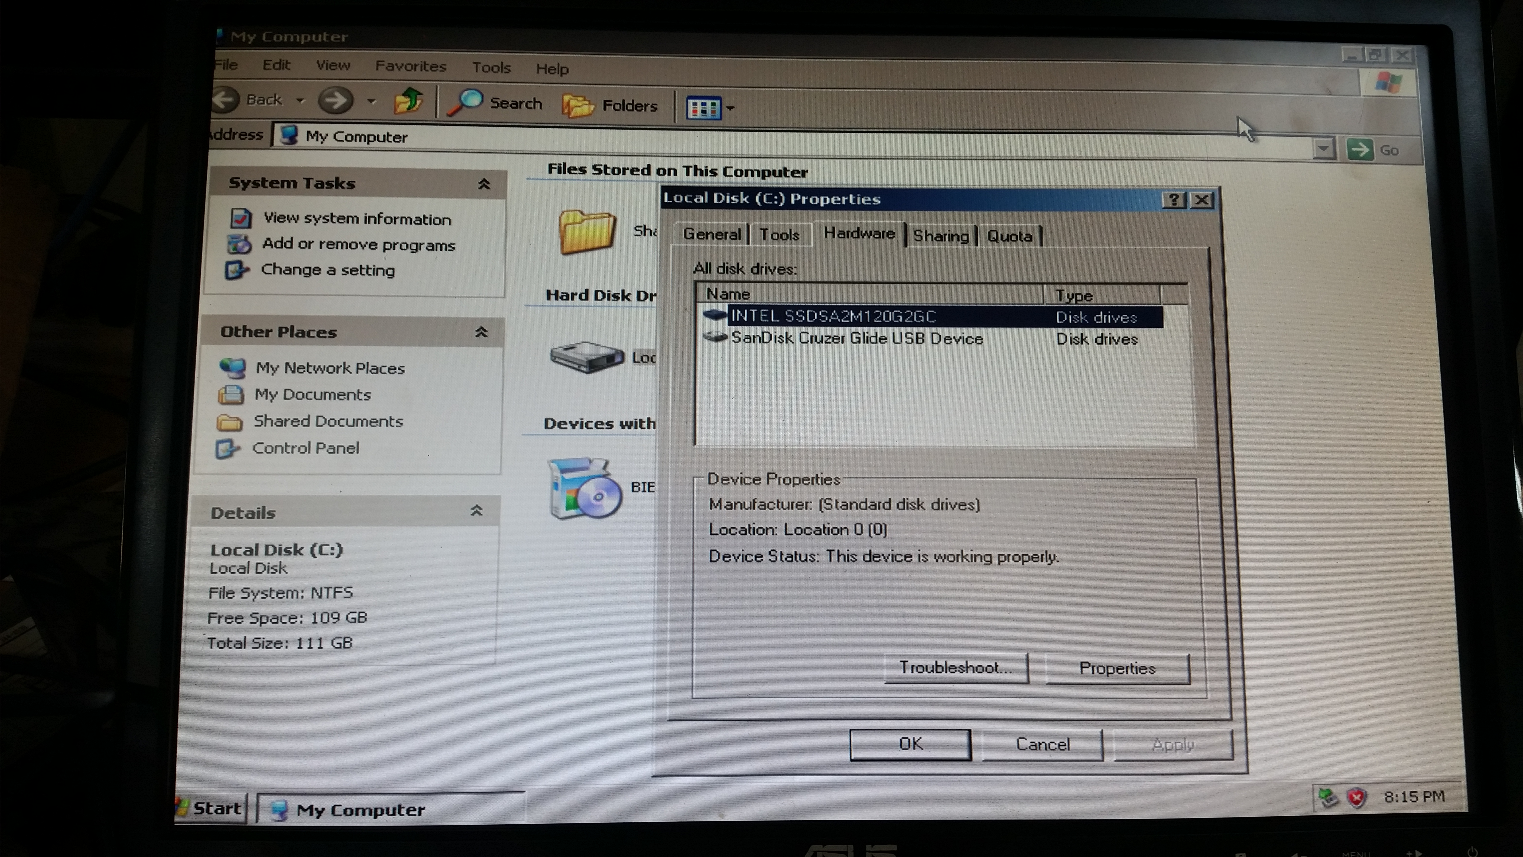The height and width of the screenshot is (857, 1523).
Task: Click the address bar field
Action: coord(792,142)
